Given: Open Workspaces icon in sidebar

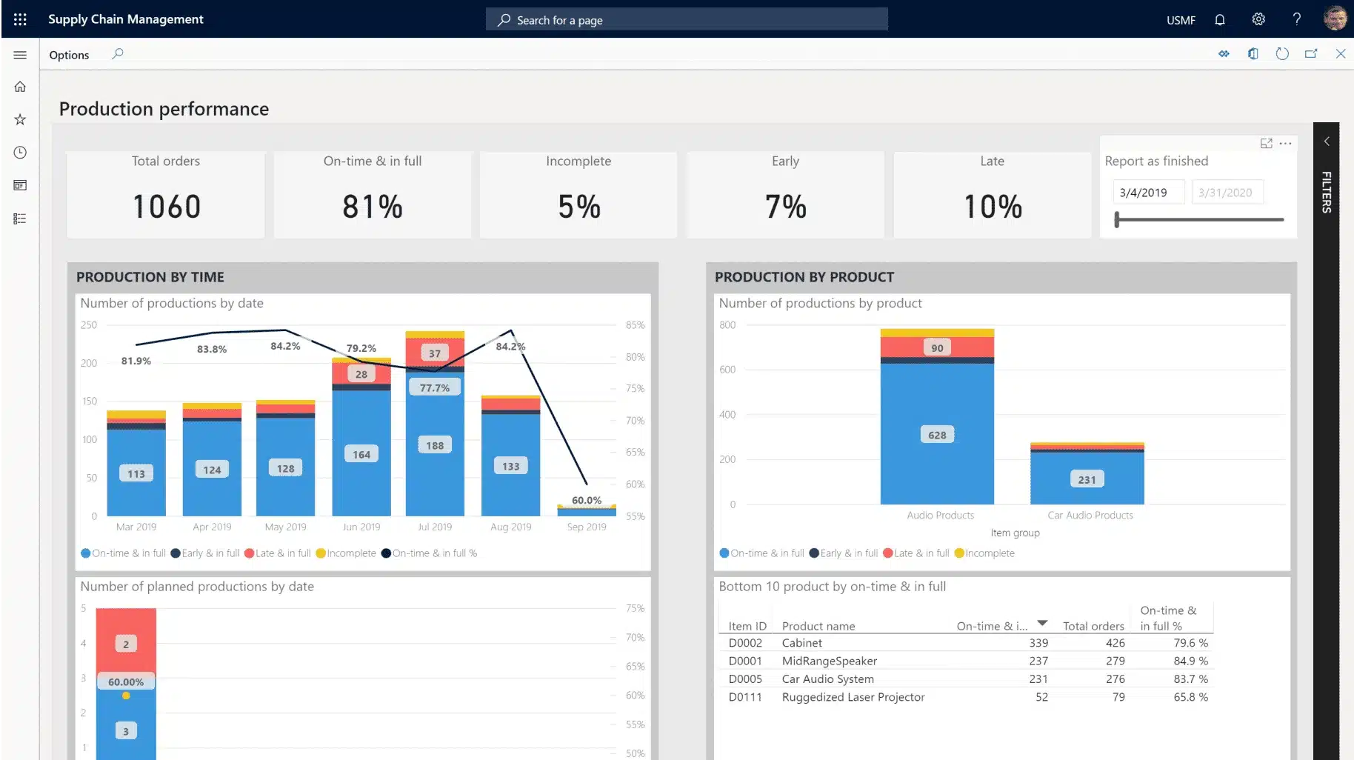Looking at the screenshot, I should [x=20, y=185].
